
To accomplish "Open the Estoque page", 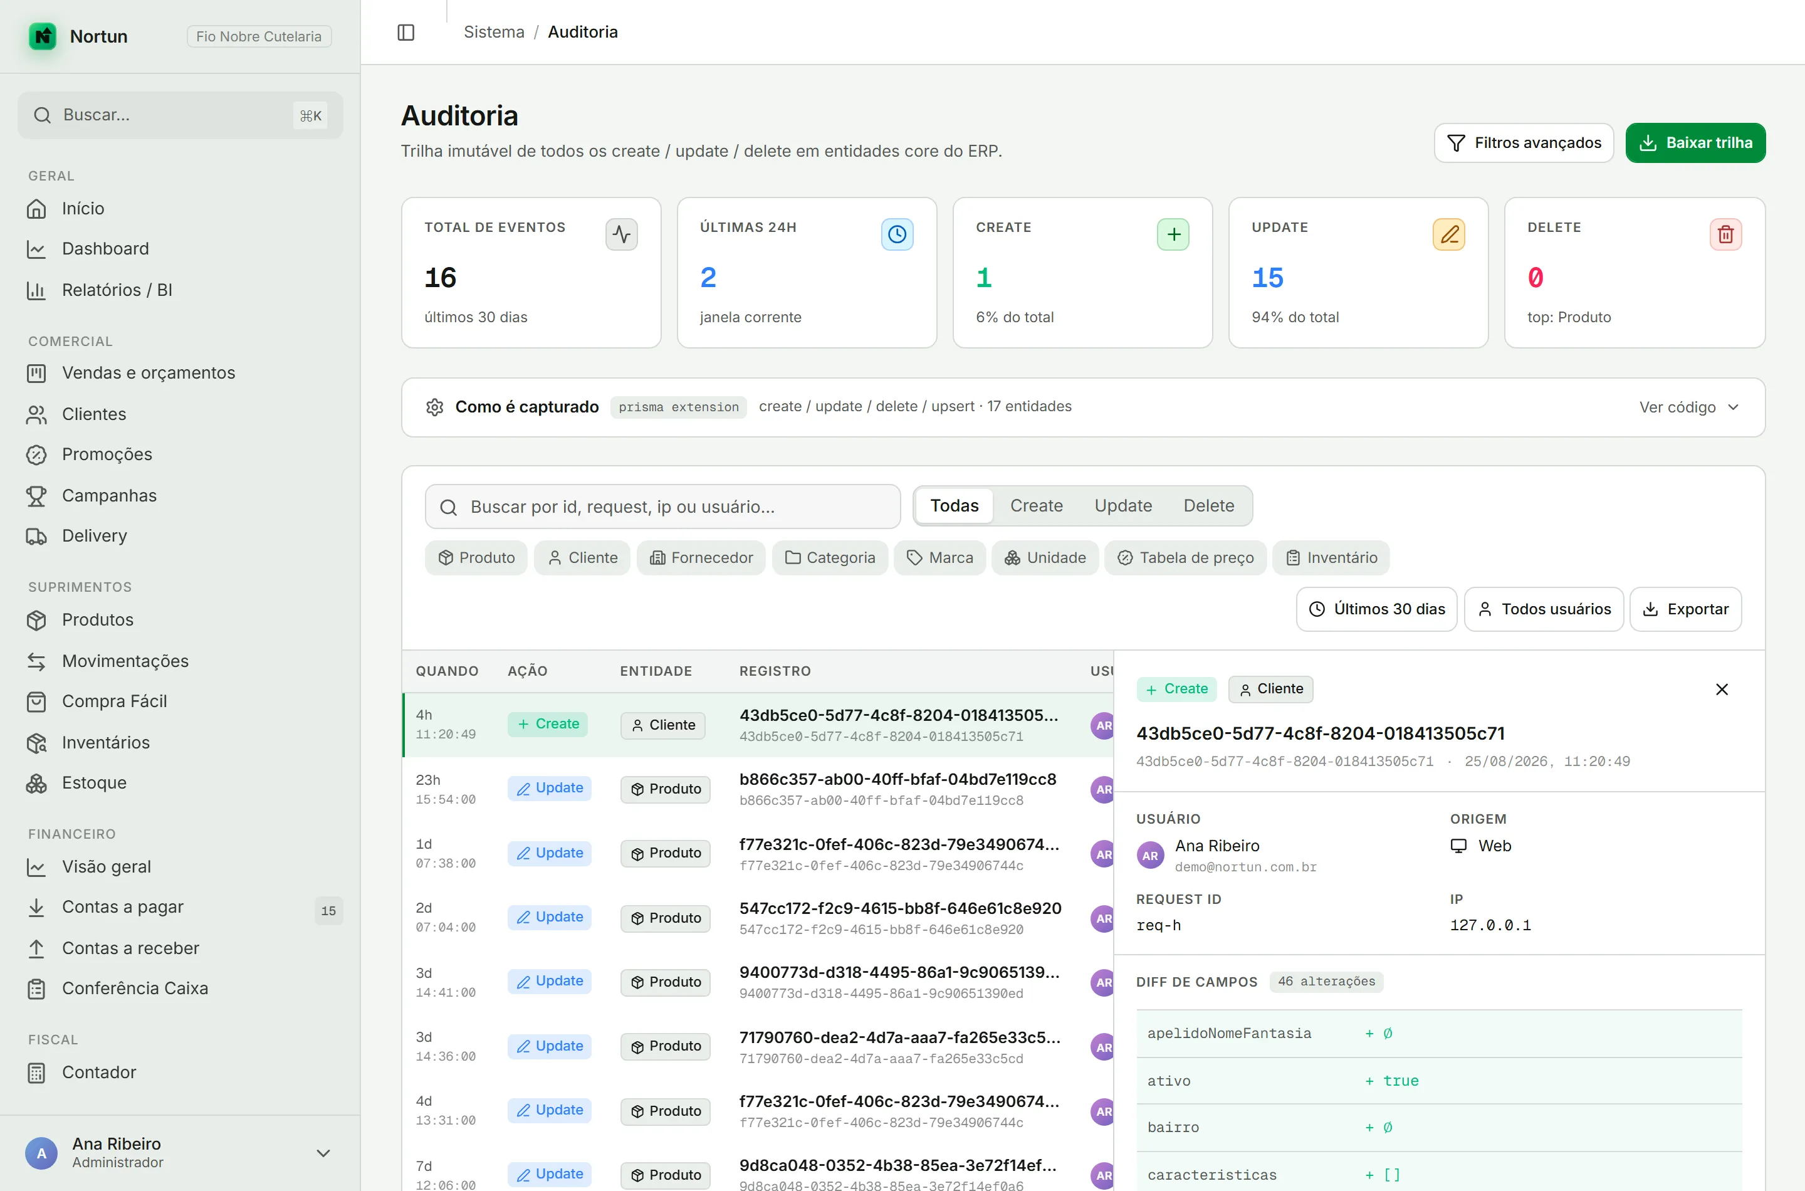I will [180, 782].
